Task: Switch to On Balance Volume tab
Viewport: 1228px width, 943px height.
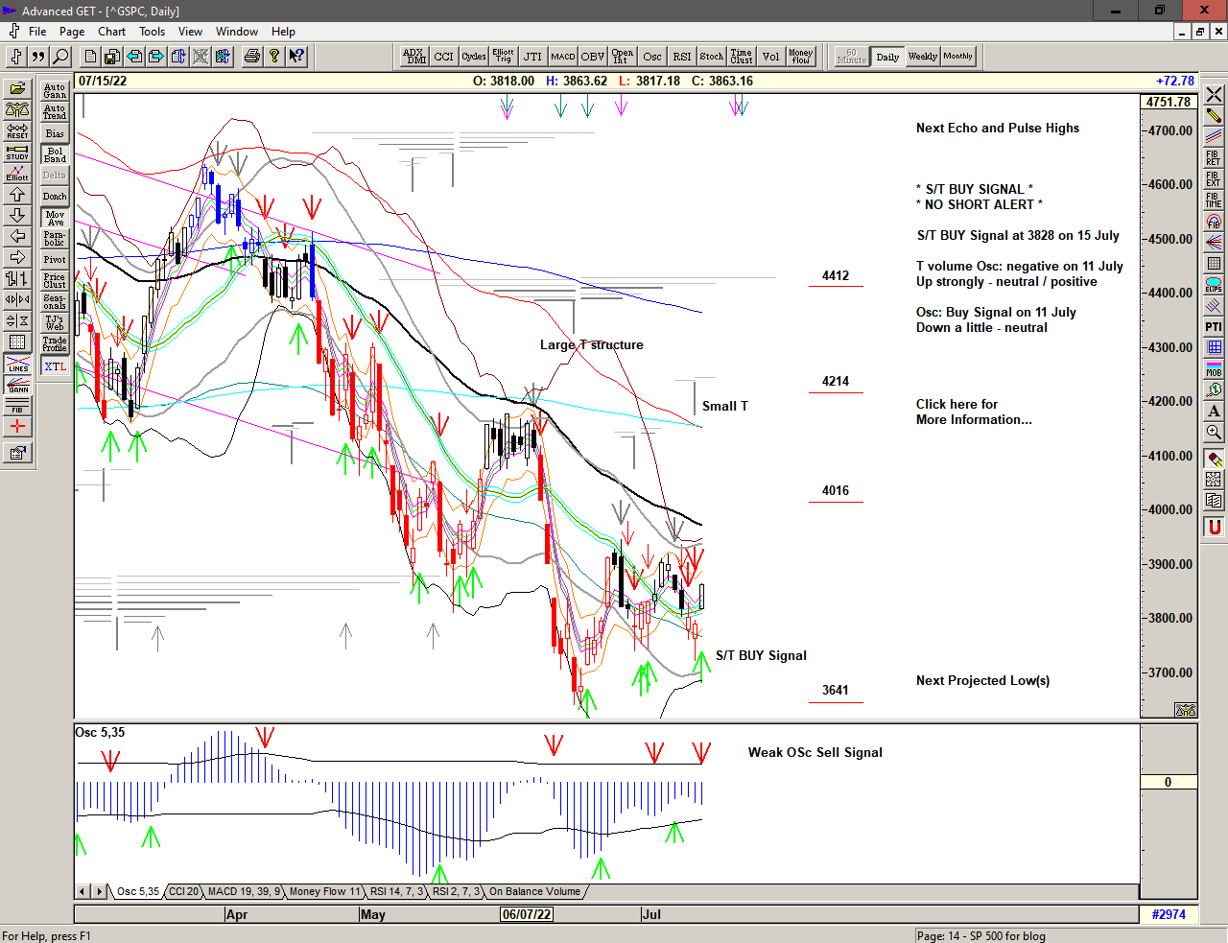Action: [x=534, y=891]
